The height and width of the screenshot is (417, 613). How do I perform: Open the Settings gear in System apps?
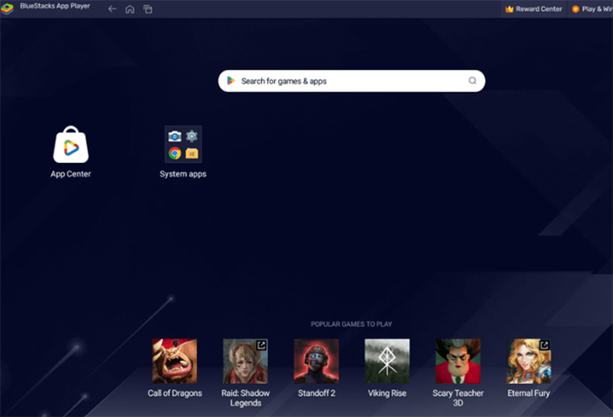point(192,136)
